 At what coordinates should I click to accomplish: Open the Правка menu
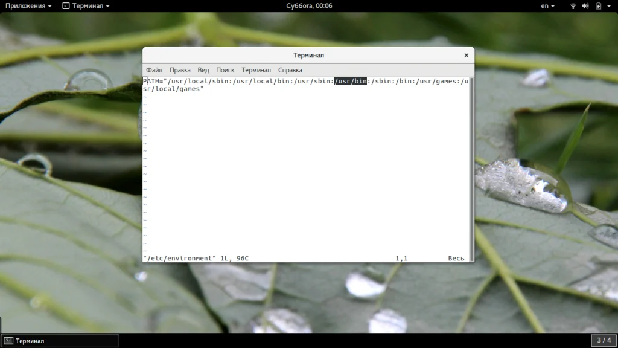(180, 70)
